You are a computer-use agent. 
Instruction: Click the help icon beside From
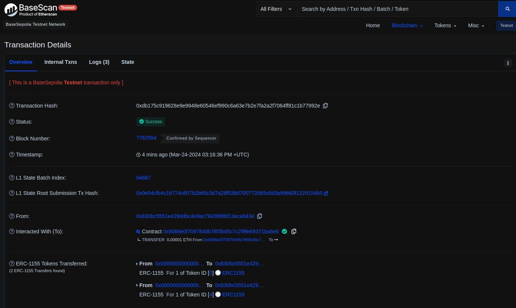(x=12, y=216)
